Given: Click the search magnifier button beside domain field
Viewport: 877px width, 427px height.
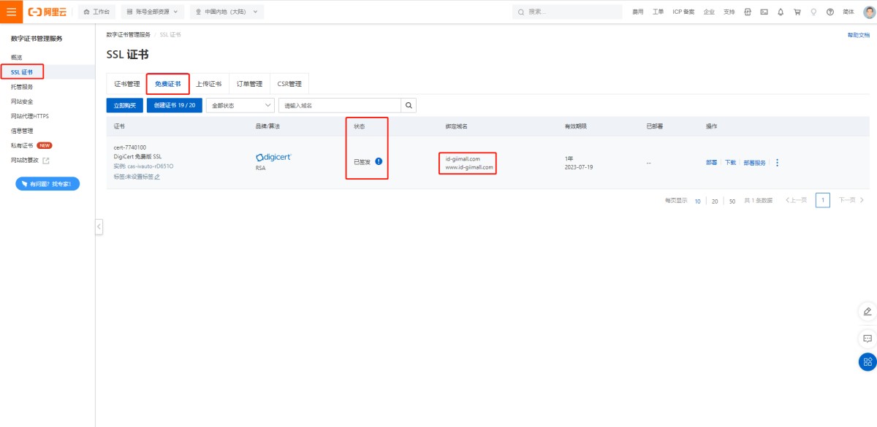Looking at the screenshot, I should tap(409, 106).
